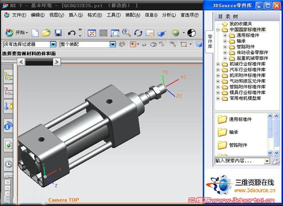Screen dimensions: 283x206
Task: Expand the 通用标准件 tree node
Action: (225, 35)
